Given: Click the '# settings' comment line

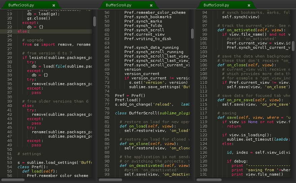Looking at the screenshot, I should pyautogui.click(x=29, y=154).
